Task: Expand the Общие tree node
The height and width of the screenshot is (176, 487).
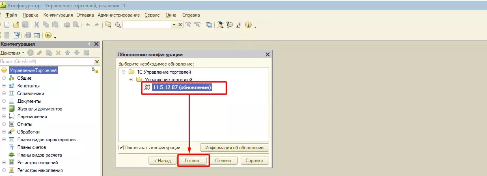Action: coord(4,78)
